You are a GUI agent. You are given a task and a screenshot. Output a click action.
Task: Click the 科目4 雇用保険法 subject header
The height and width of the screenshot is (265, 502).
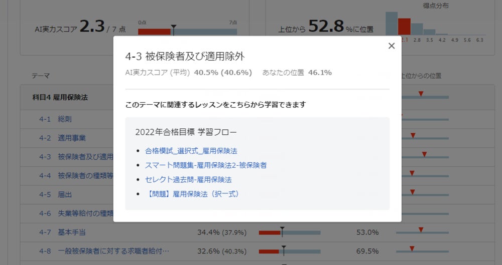tap(60, 98)
